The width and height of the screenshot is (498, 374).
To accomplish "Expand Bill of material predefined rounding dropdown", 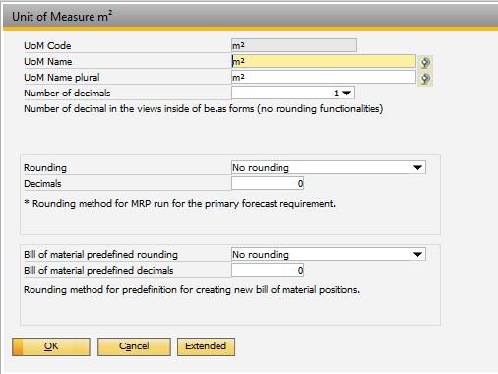I will pyautogui.click(x=417, y=255).
